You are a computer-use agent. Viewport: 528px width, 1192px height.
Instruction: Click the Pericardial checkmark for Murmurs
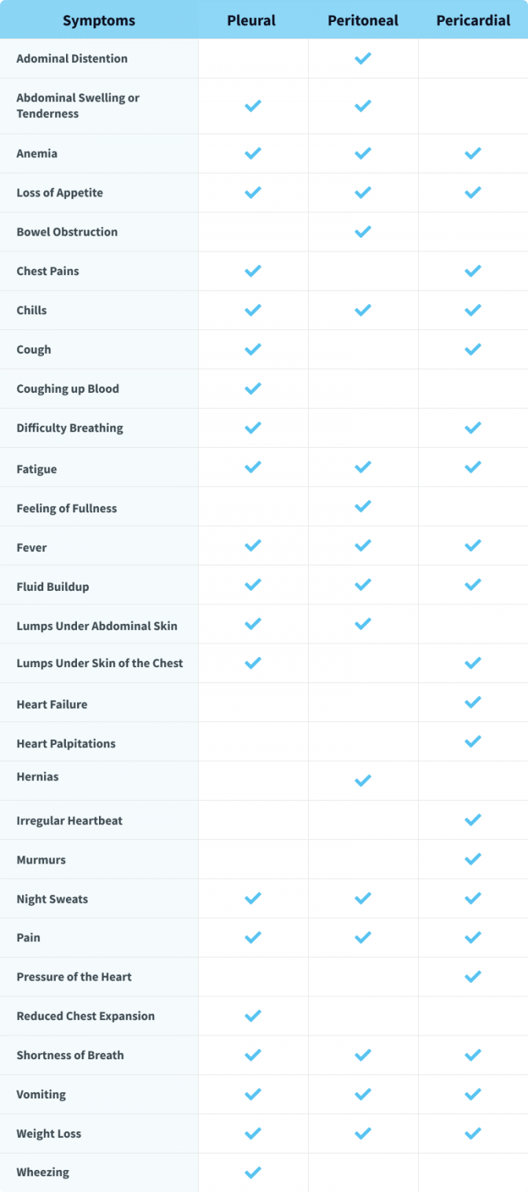[x=472, y=859]
